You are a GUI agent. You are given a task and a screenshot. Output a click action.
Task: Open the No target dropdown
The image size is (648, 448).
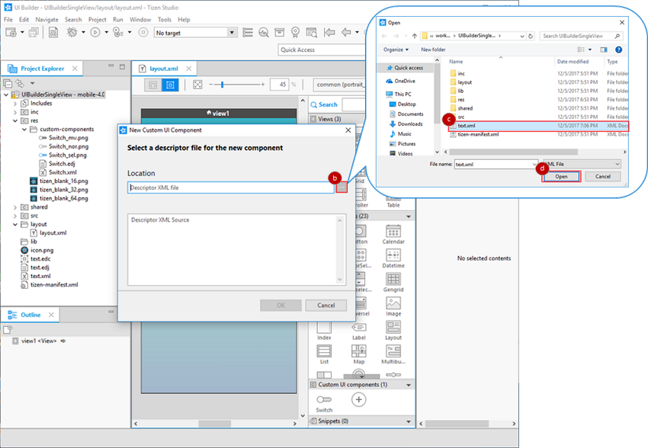point(232,32)
